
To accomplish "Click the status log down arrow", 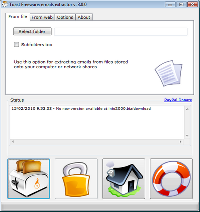I will pyautogui.click(x=187, y=135).
